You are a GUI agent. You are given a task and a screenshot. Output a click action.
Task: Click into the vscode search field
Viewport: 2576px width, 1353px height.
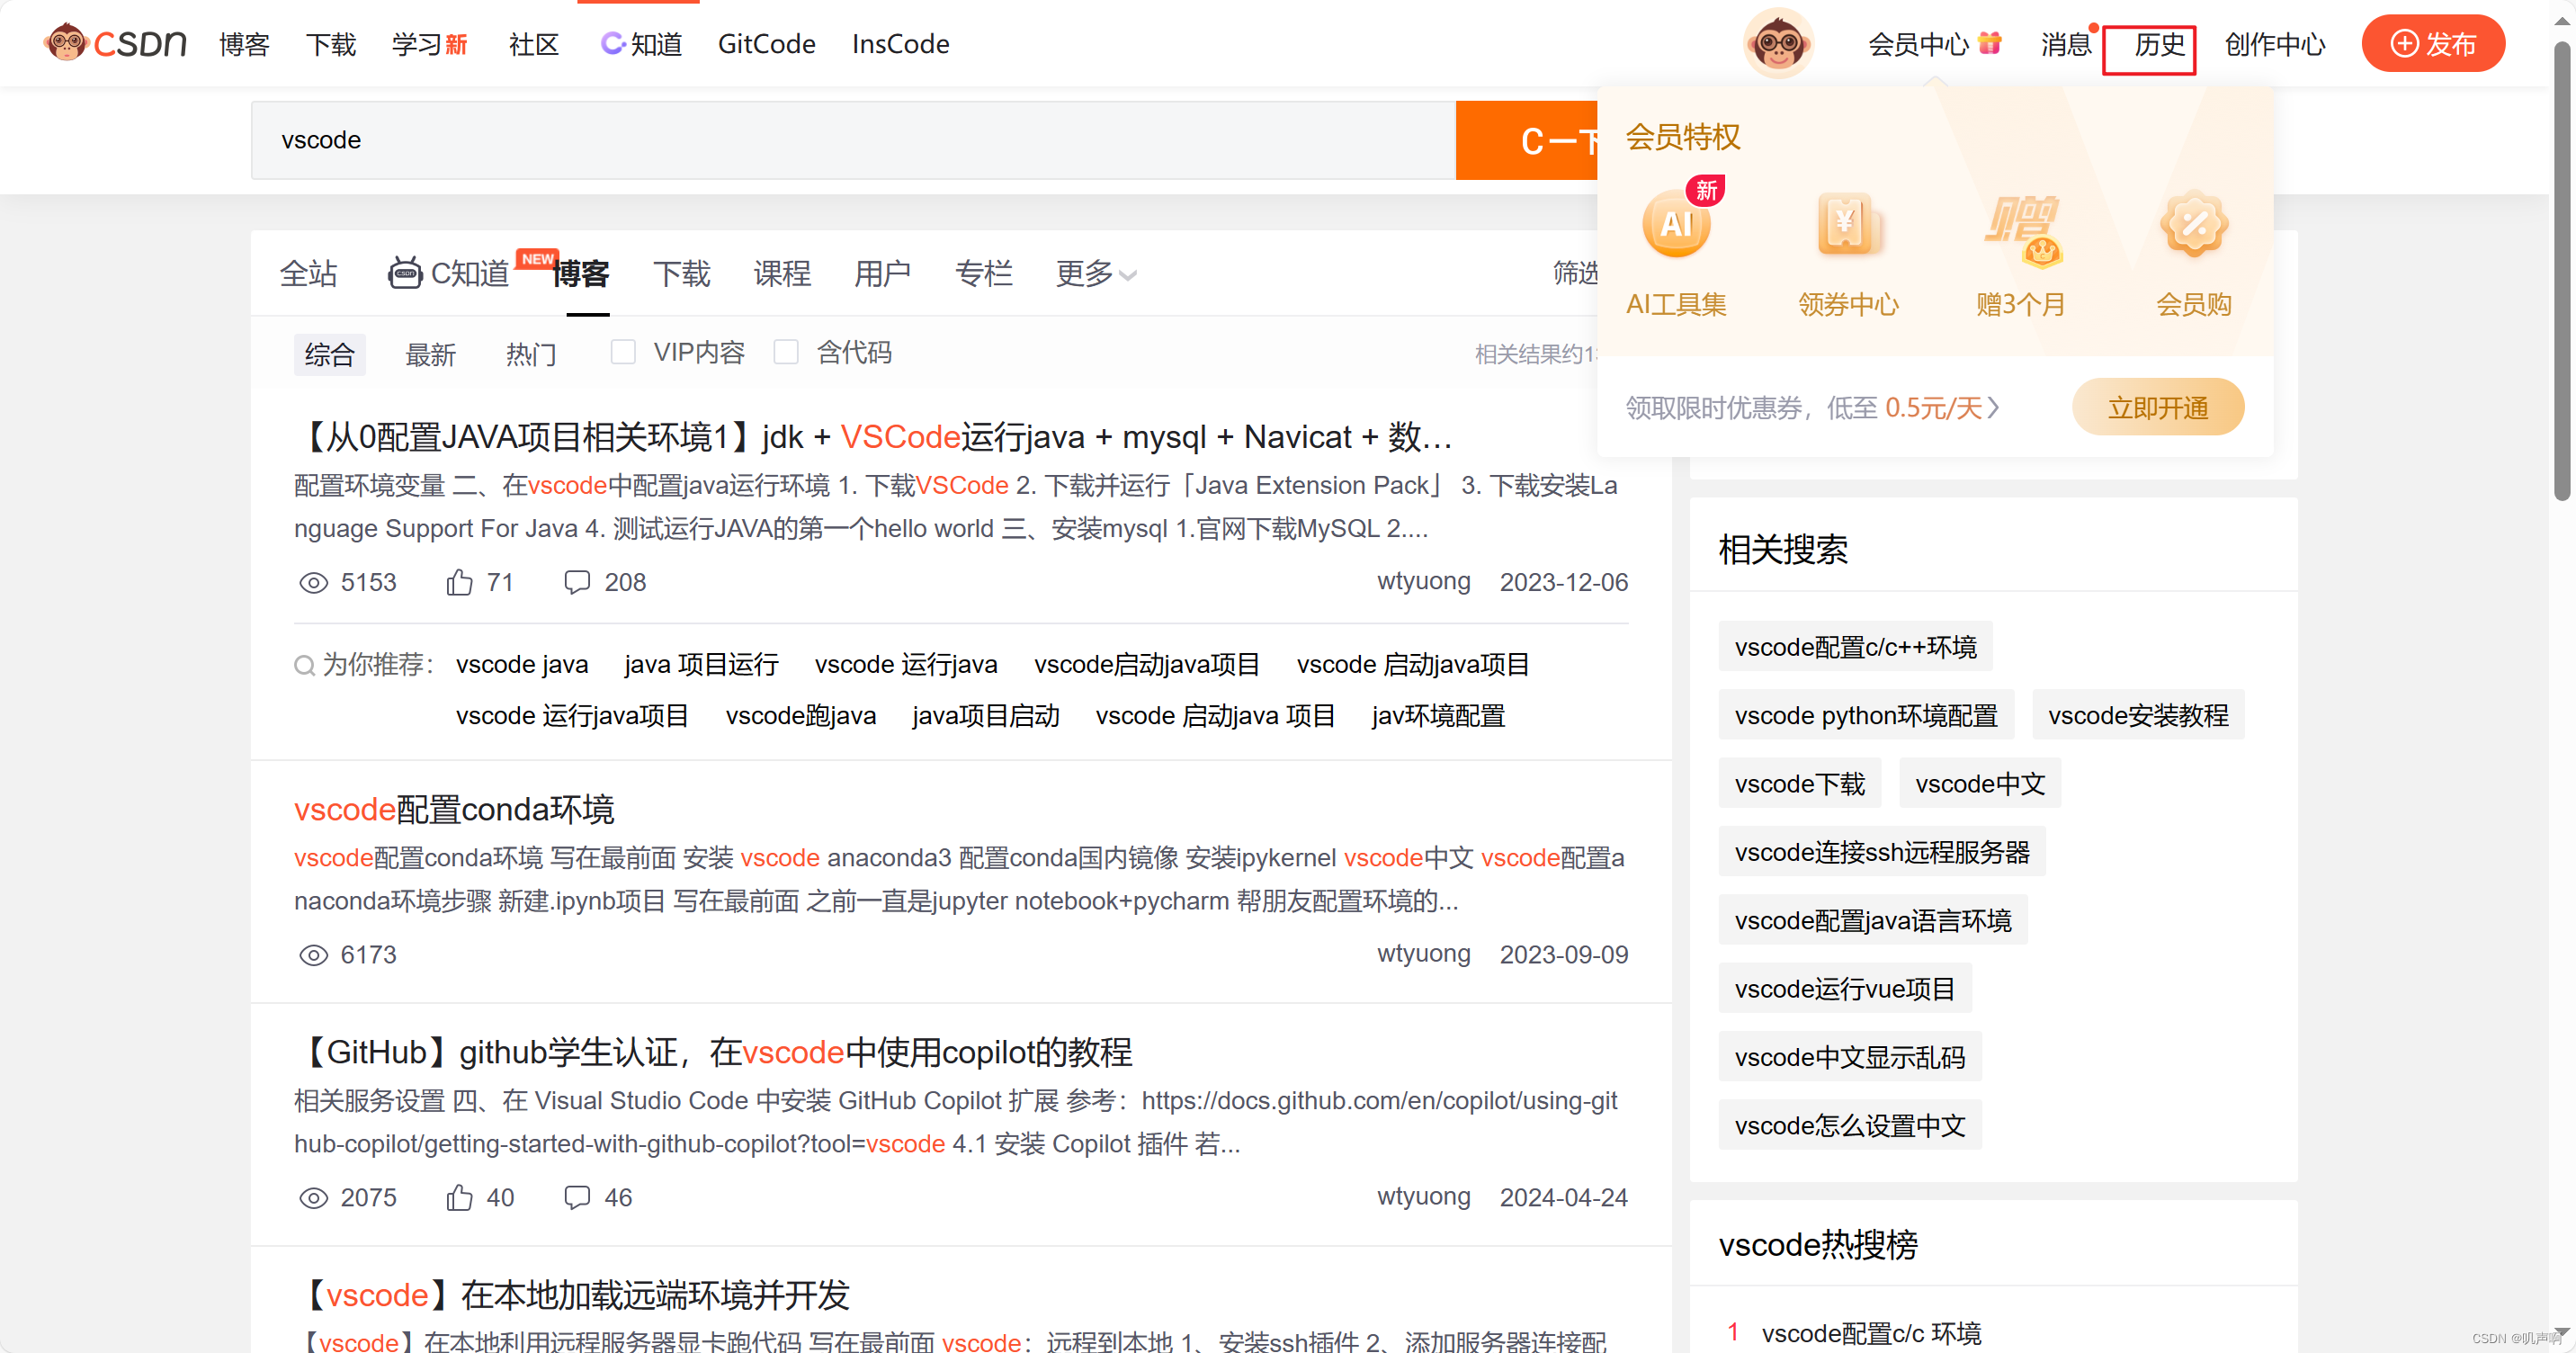coord(852,140)
